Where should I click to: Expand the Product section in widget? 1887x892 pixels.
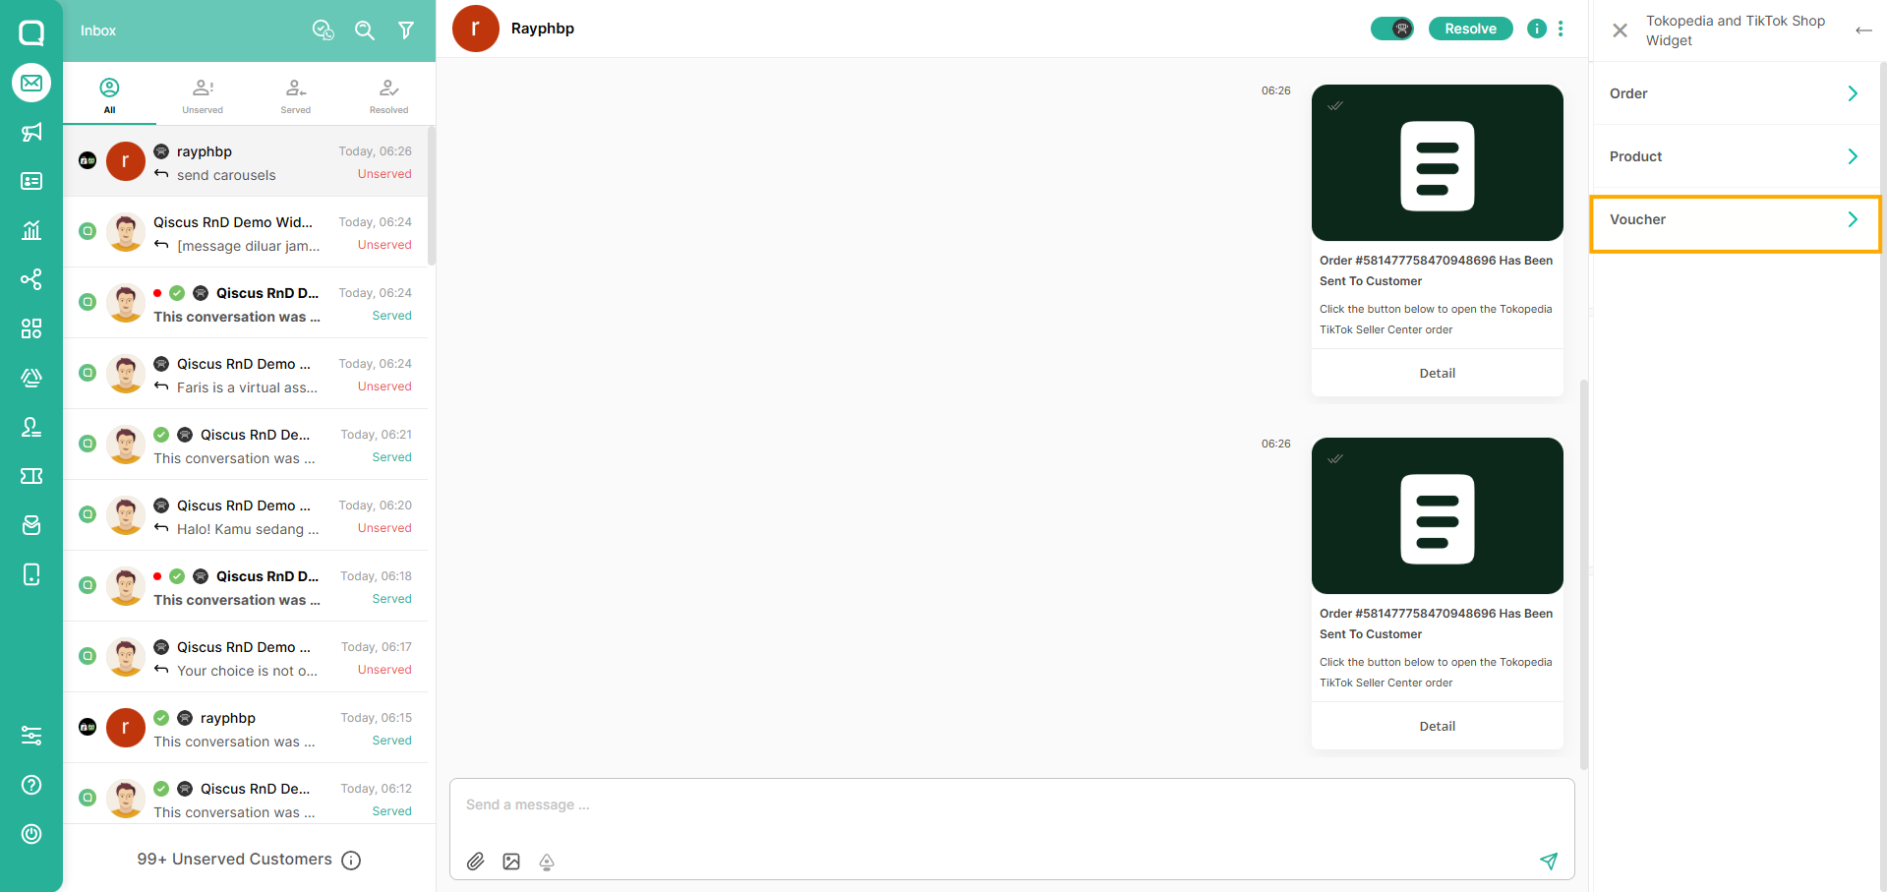tap(1736, 156)
